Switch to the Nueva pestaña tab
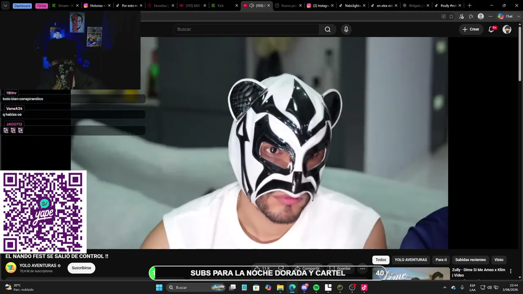523x294 pixels. pos(288,6)
